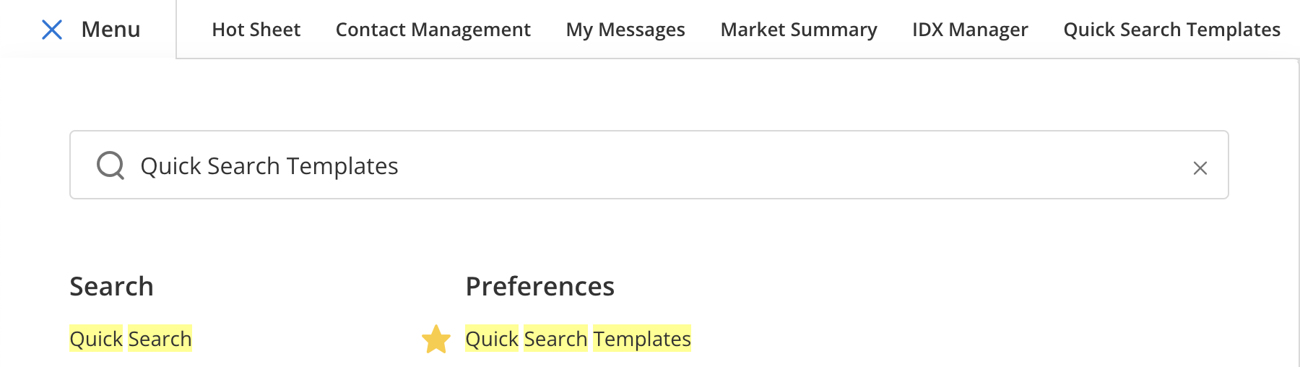Image resolution: width=1300 pixels, height=367 pixels.
Task: Click the highlighted word Quick under Search
Action: pyautogui.click(x=96, y=339)
